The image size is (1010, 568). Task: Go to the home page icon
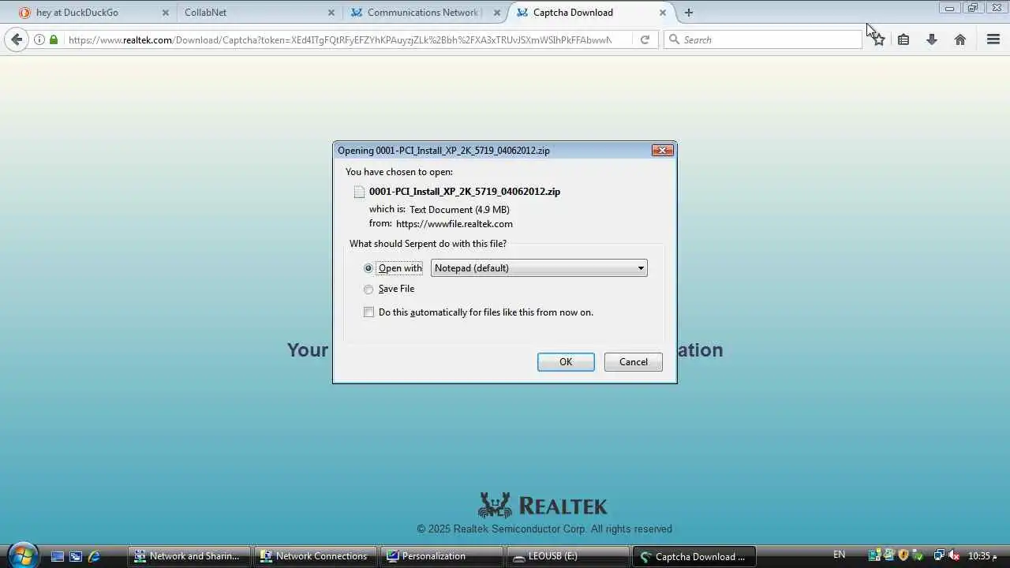(x=960, y=39)
